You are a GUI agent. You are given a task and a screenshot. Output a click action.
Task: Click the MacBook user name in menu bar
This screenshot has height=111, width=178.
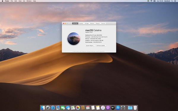(167, 1)
